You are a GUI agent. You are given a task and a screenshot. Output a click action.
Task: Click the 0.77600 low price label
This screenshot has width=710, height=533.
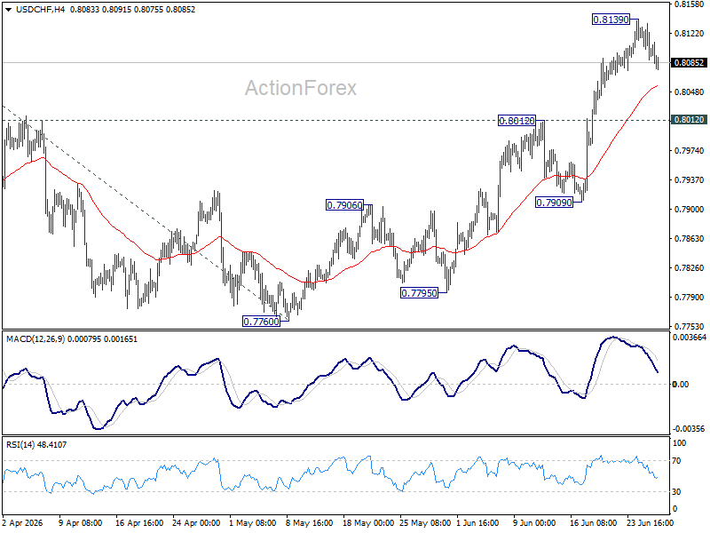tap(261, 322)
